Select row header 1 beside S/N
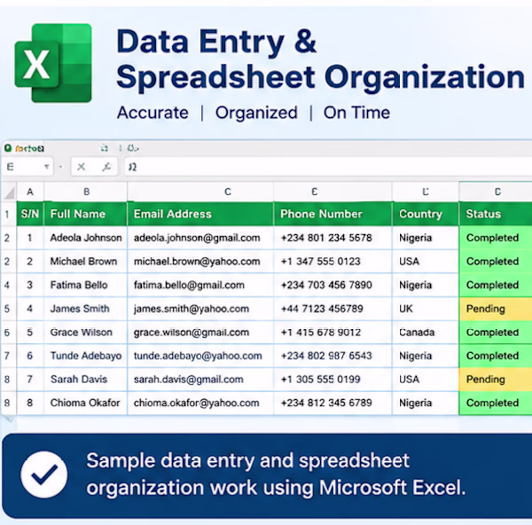 pyautogui.click(x=7, y=214)
